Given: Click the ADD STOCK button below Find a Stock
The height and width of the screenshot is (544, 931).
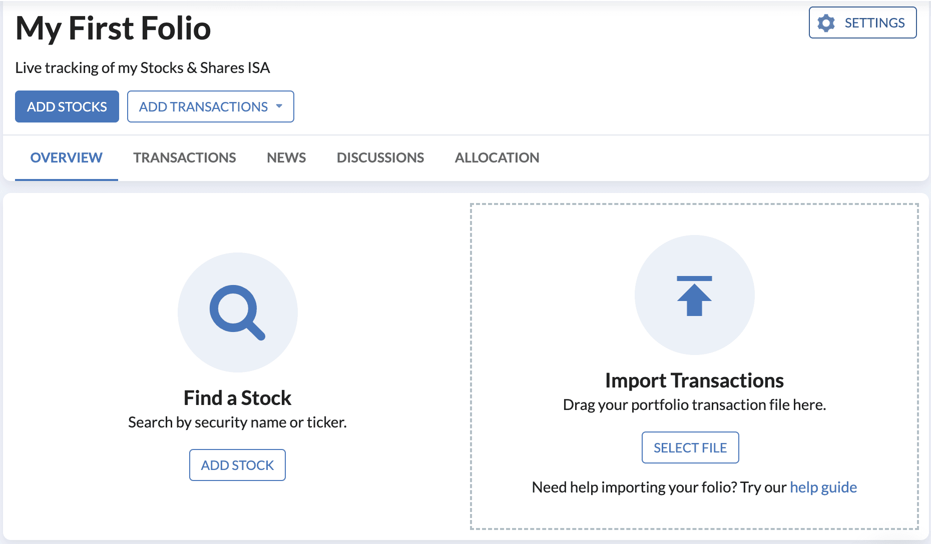Looking at the screenshot, I should tap(237, 465).
